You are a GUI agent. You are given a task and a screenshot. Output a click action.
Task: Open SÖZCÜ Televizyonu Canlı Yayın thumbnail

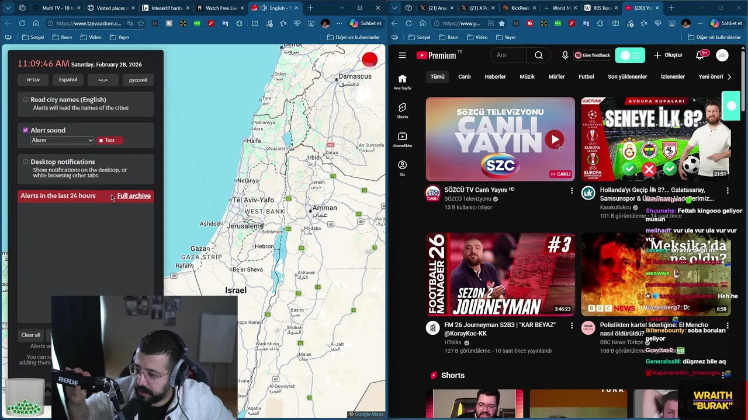[500, 139]
